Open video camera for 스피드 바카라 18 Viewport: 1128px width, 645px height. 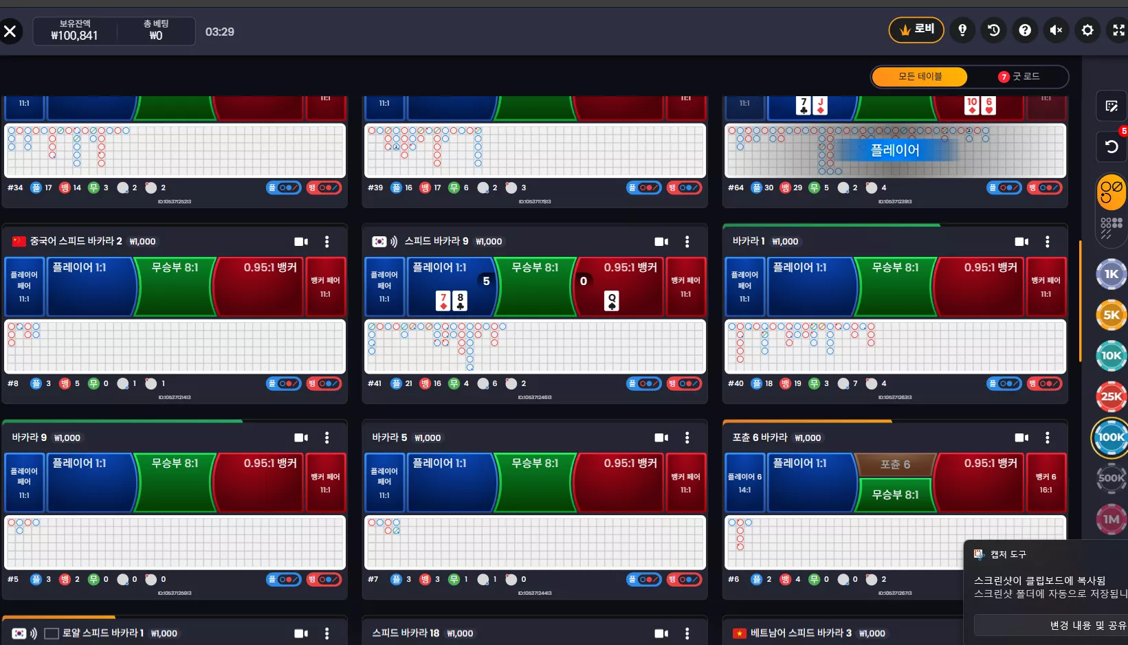661,633
